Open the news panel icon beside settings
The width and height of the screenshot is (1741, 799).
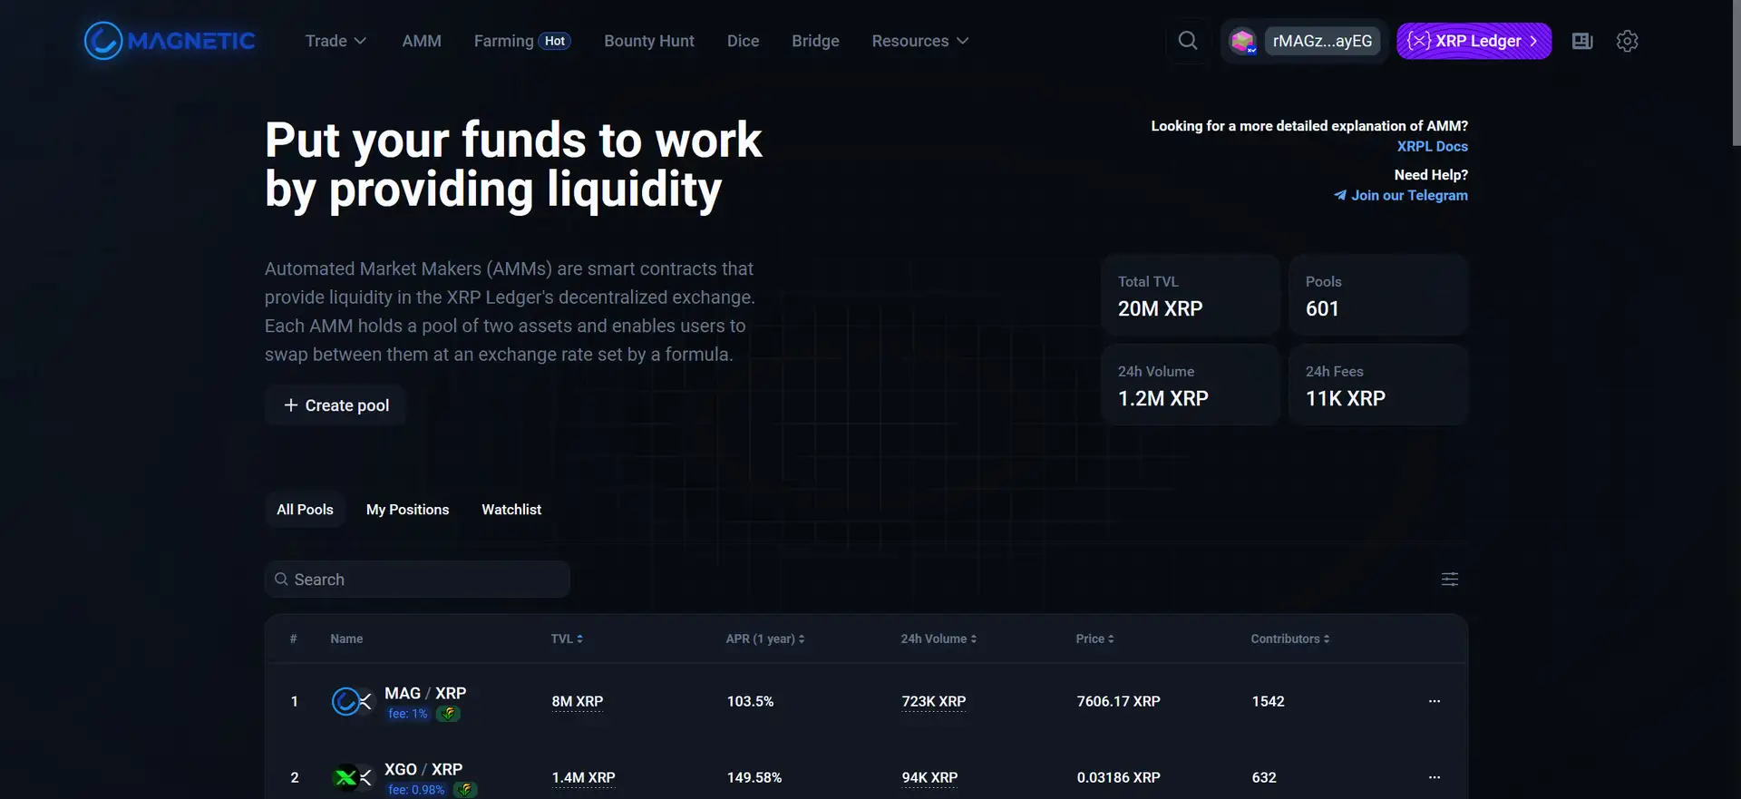click(1582, 41)
